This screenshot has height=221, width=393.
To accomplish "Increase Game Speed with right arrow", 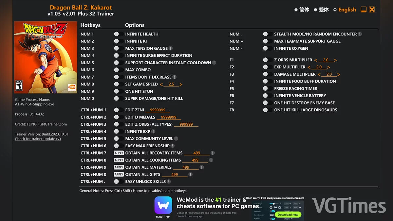I will 181,84.
